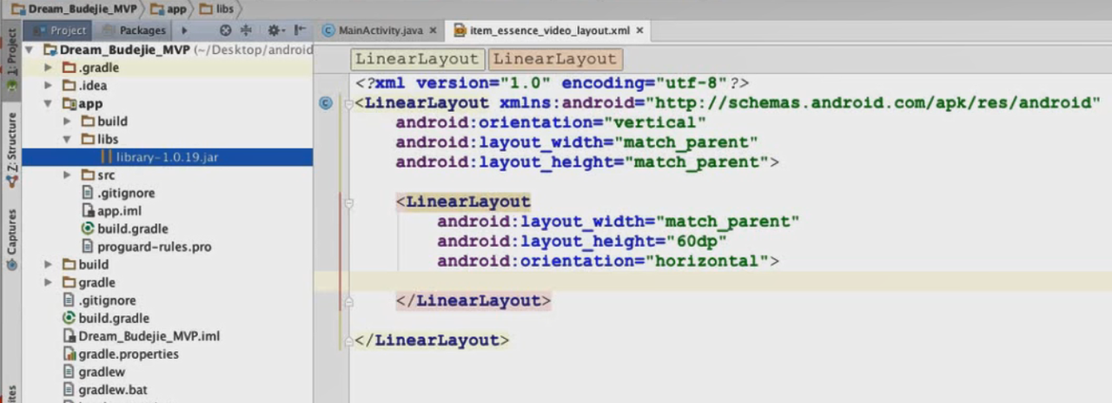Image resolution: width=1112 pixels, height=403 pixels.
Task: Place cursor in the empty highlighted editor line
Action: click(712, 281)
